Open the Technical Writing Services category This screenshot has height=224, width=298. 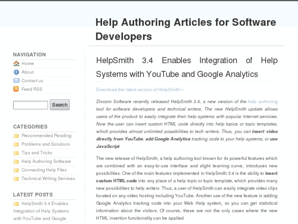point(48,178)
